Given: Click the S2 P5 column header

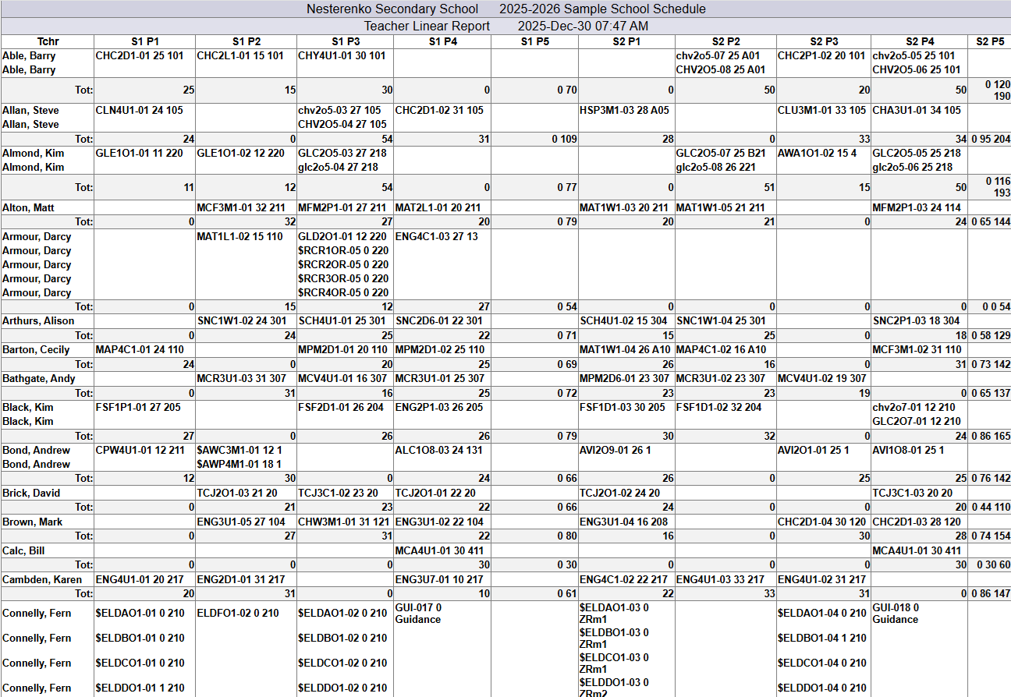Looking at the screenshot, I should coord(988,41).
